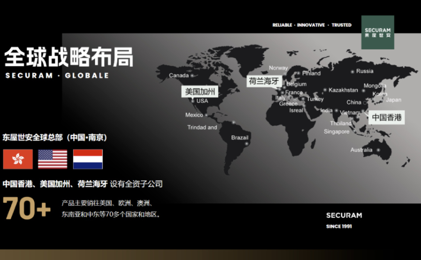
Task: Click the SINCE 1991 text
Action: [339, 227]
